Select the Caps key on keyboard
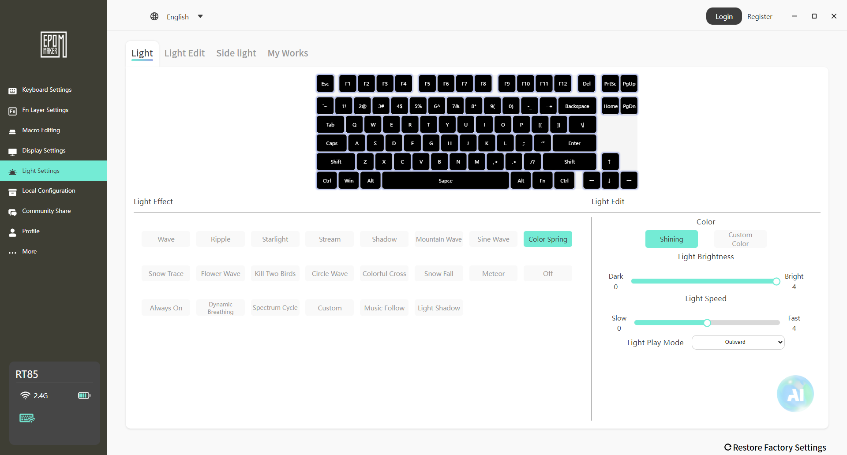Screen dimensions: 847x455 (332, 143)
